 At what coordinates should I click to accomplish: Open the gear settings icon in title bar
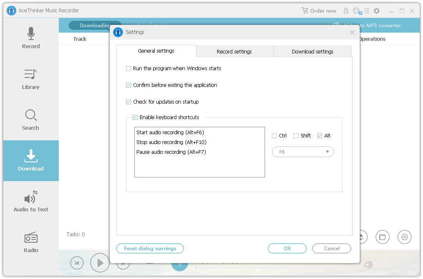click(x=376, y=11)
